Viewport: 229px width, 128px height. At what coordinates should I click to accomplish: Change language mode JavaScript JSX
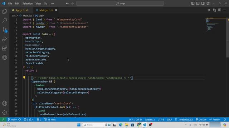tap(184, 119)
